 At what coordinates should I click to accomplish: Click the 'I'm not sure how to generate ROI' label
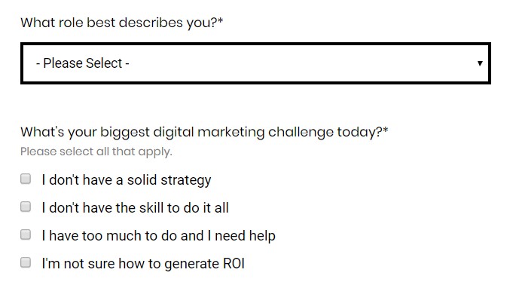(x=143, y=264)
